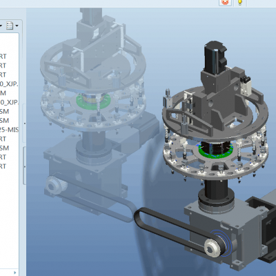Pick the white belt pulley on the solid gearbox
This screenshot has width=276, height=276.
click(x=213, y=248)
